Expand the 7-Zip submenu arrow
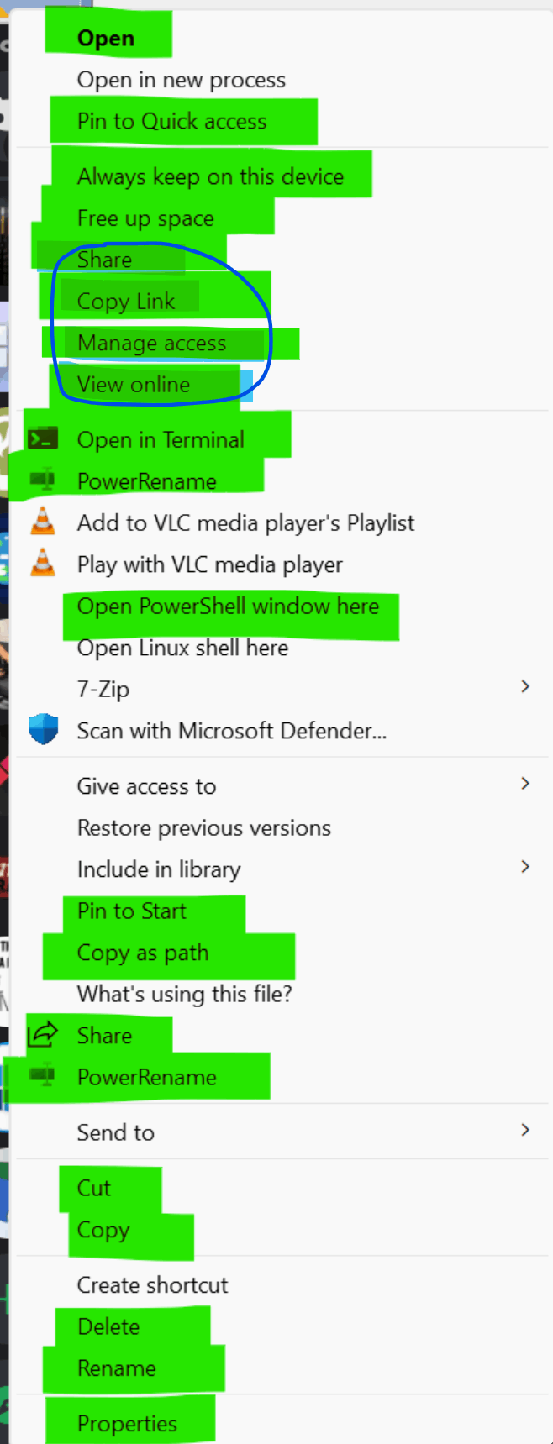Screen dimensions: 553x1444 525,687
